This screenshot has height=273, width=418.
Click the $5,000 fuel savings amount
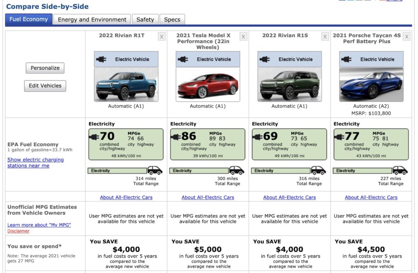(x=208, y=249)
